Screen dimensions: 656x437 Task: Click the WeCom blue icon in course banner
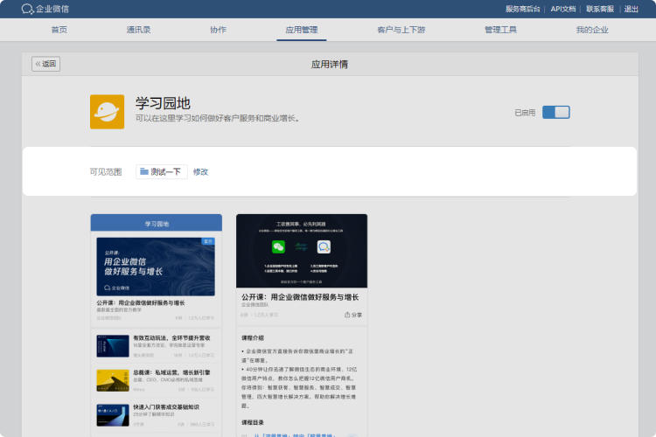point(324,246)
